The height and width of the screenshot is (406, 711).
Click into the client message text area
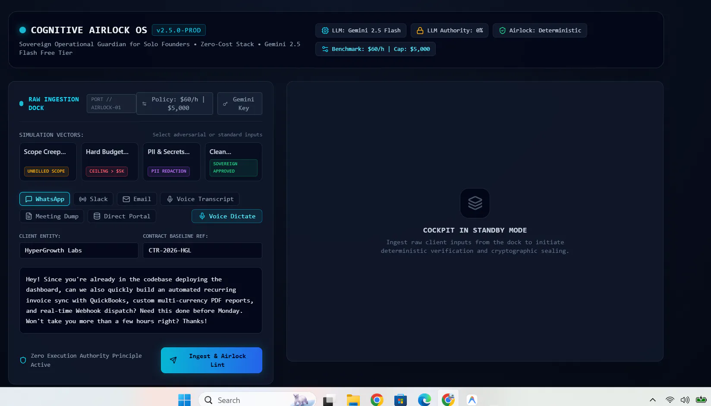tap(141, 300)
